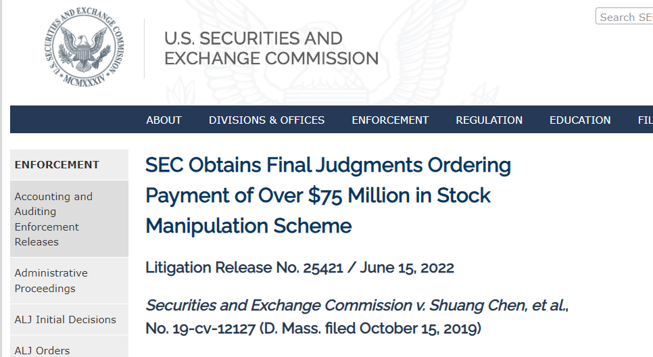Open the About menu

coord(164,120)
